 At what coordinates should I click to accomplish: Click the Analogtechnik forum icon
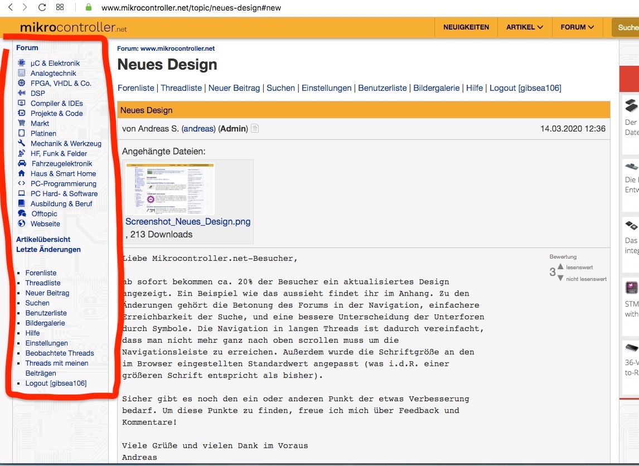pyautogui.click(x=22, y=73)
